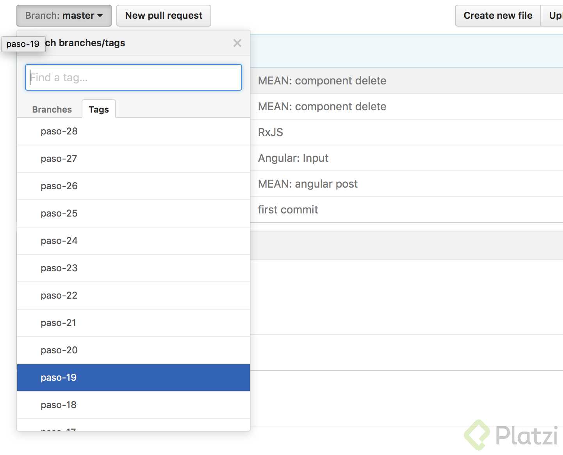563x455 pixels.
Task: Click the New pull request button
Action: click(164, 16)
